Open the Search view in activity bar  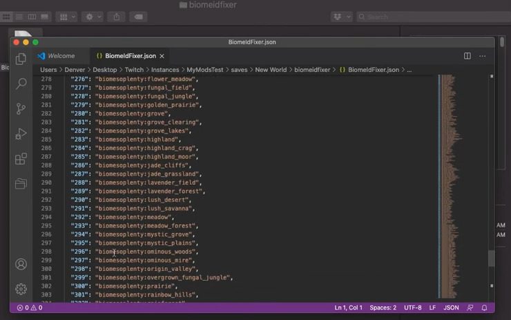pos(21,84)
